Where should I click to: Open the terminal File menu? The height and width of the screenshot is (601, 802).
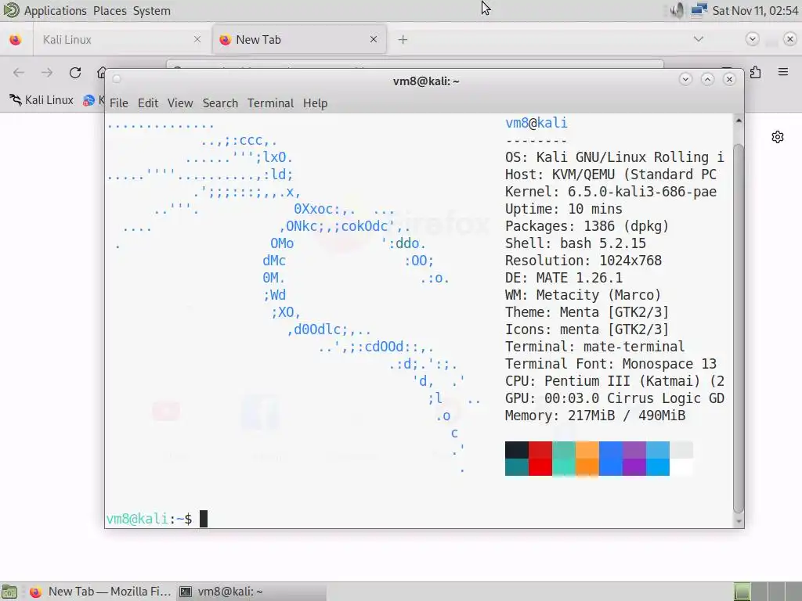click(x=119, y=103)
